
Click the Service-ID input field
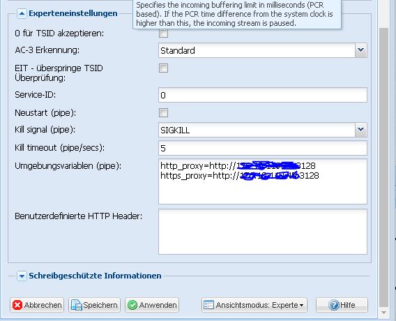[x=263, y=95]
